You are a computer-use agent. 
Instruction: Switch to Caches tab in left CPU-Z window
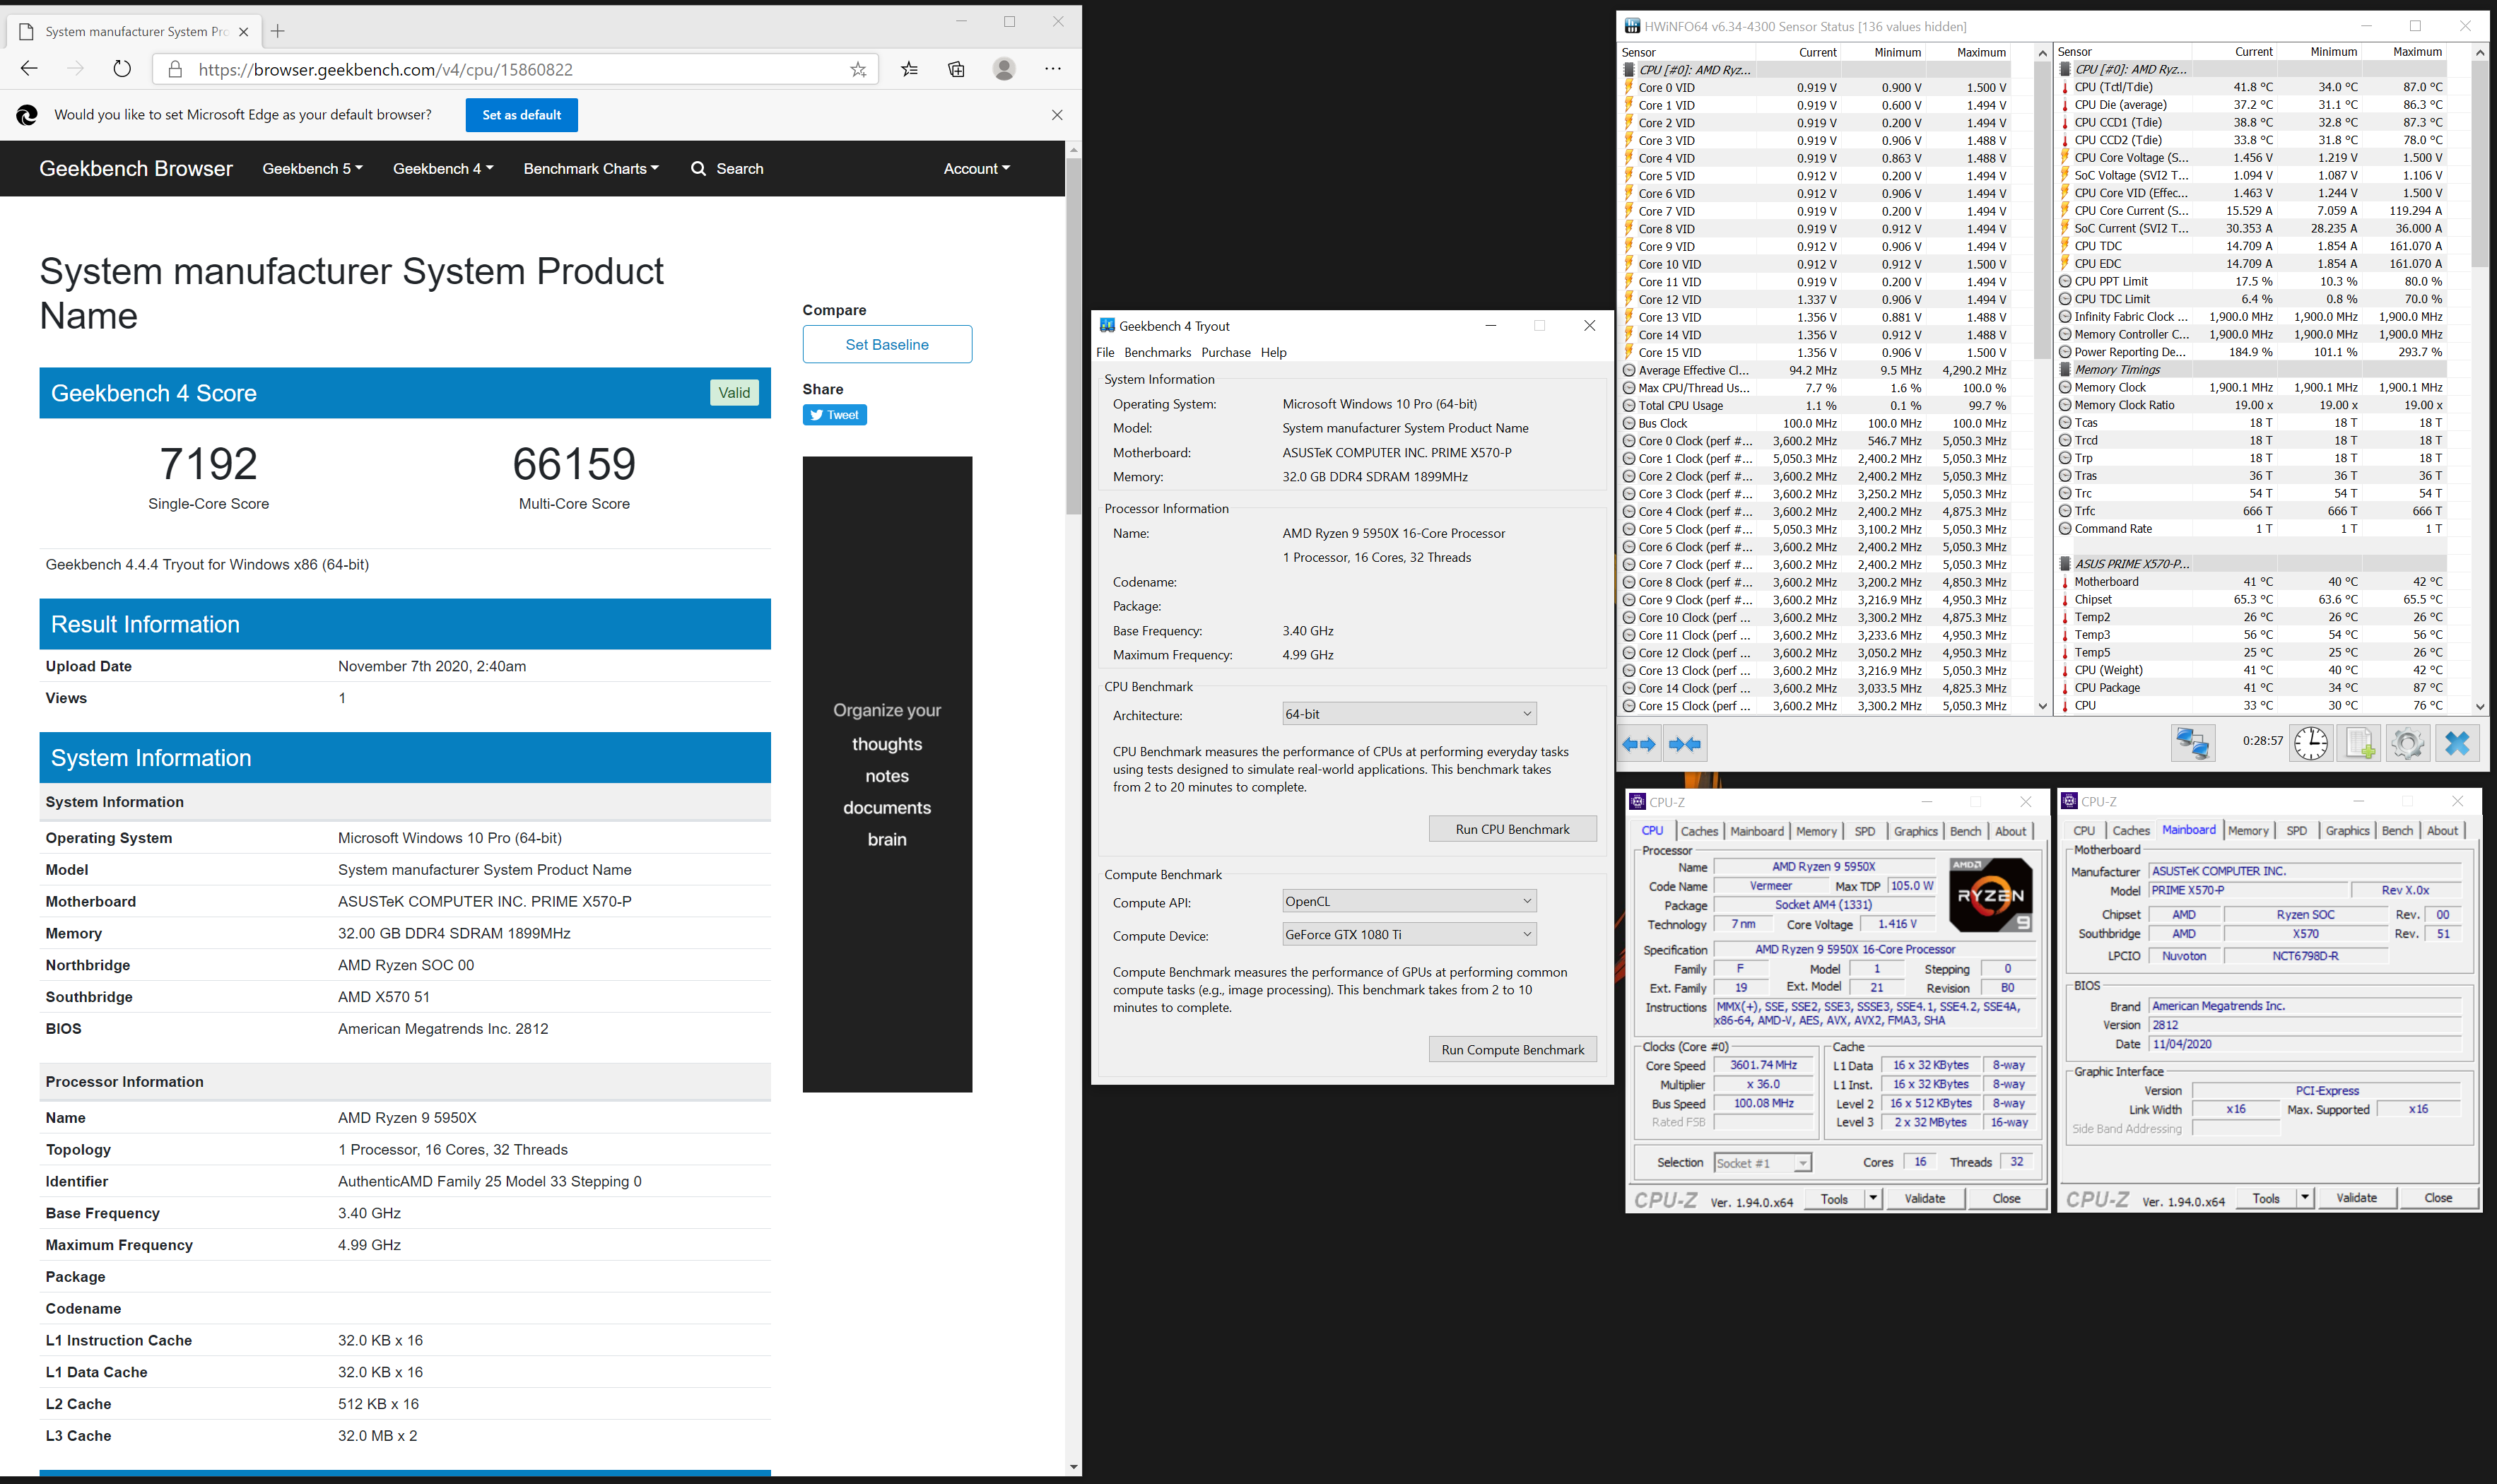1699,831
